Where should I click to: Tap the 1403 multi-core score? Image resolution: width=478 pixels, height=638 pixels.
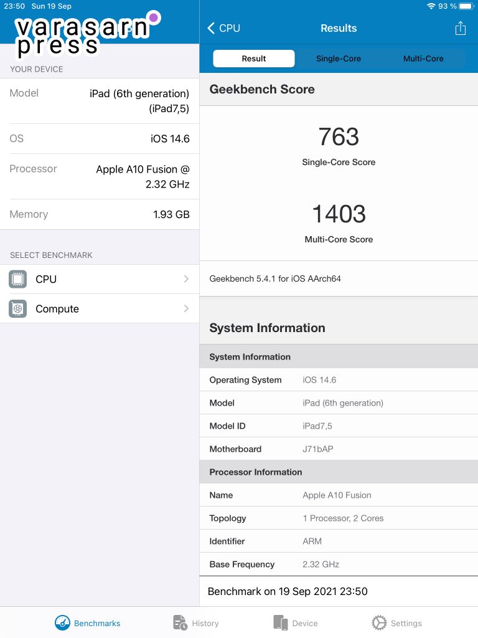(x=339, y=214)
